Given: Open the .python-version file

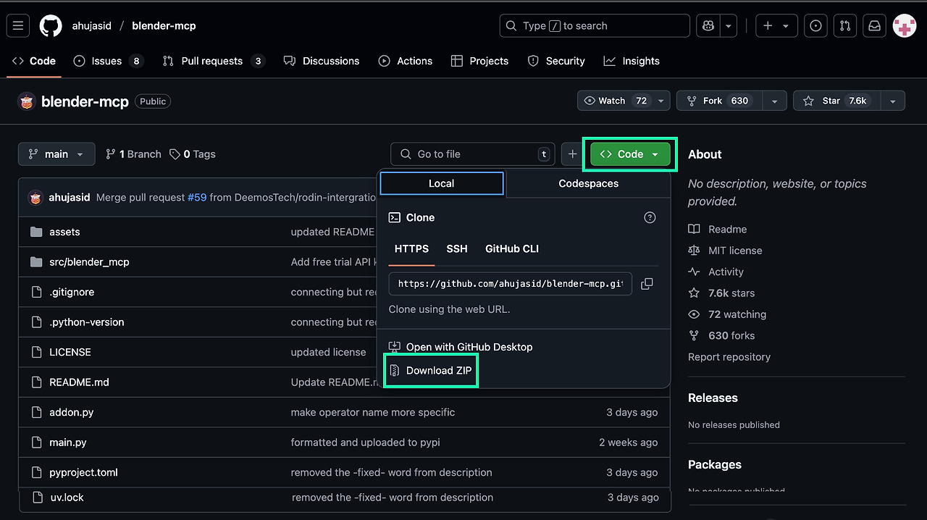Looking at the screenshot, I should click(x=87, y=322).
